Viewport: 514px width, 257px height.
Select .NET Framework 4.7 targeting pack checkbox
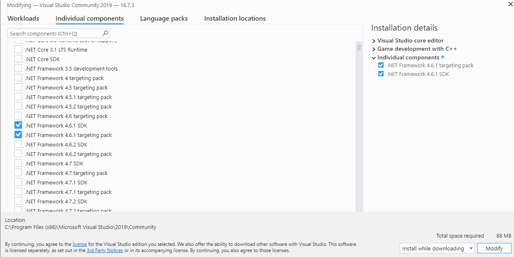tap(18, 173)
